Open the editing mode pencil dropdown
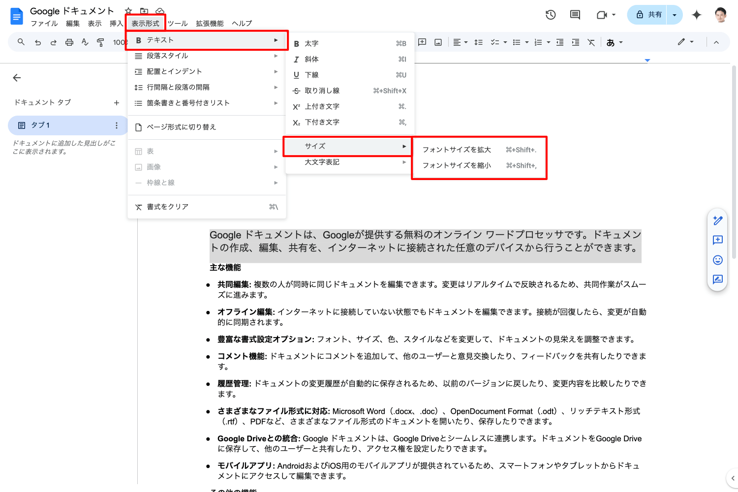Screen dimensions: 738x492 pos(685,42)
